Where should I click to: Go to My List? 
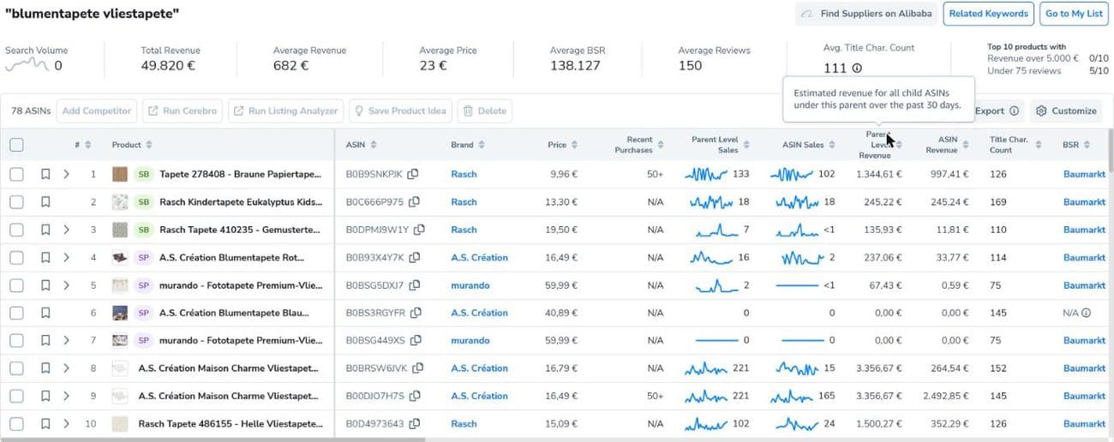pyautogui.click(x=1074, y=14)
